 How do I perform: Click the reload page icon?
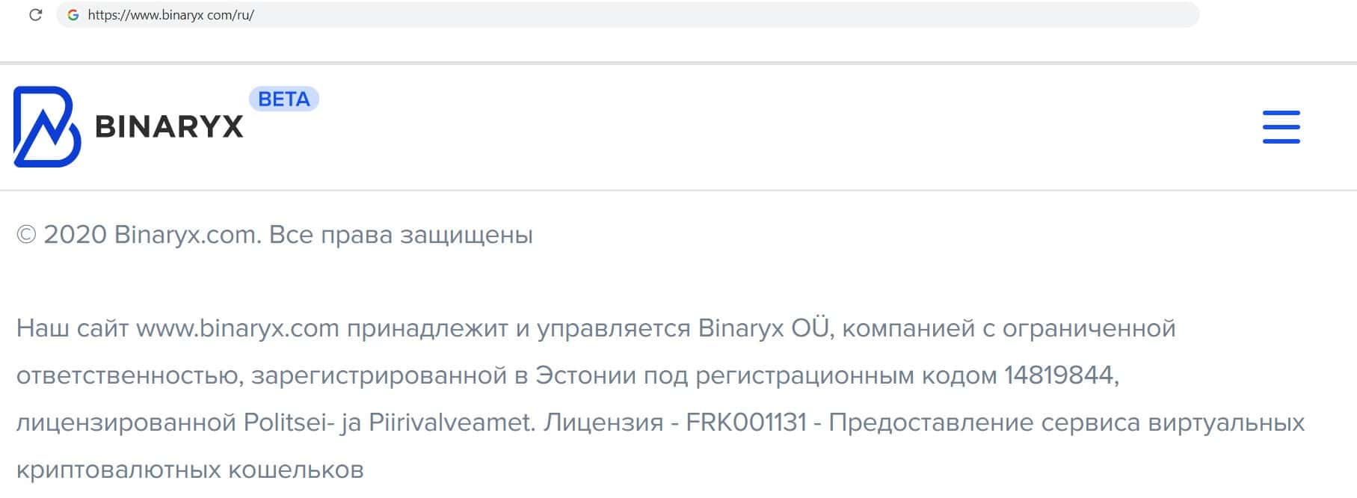pos(35,15)
